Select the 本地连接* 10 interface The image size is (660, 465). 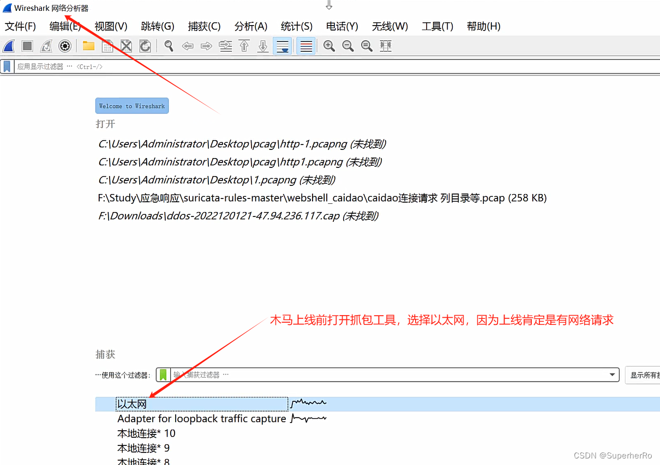tap(146, 433)
